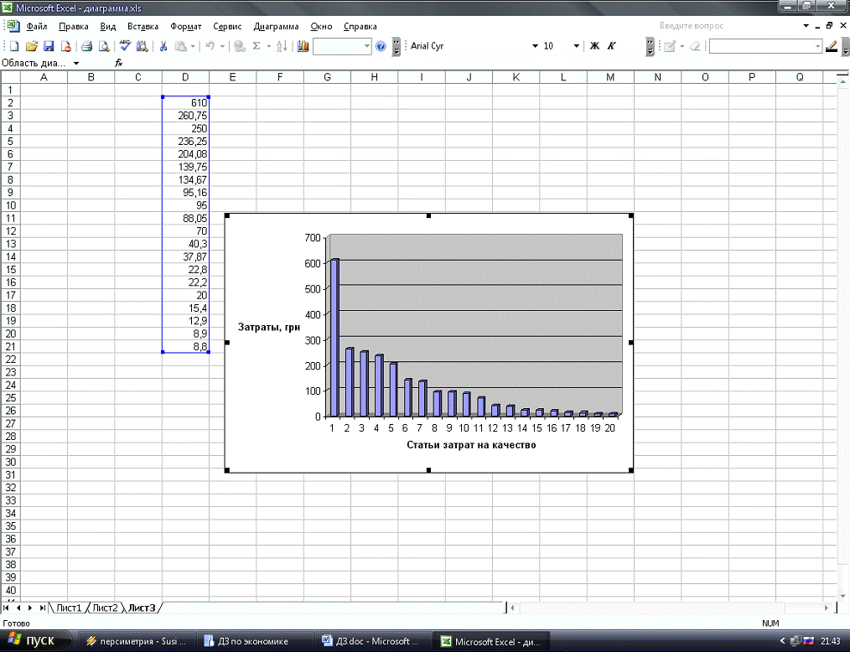
Task: Expand the Arial Cyr font dropdown
Action: coord(536,47)
